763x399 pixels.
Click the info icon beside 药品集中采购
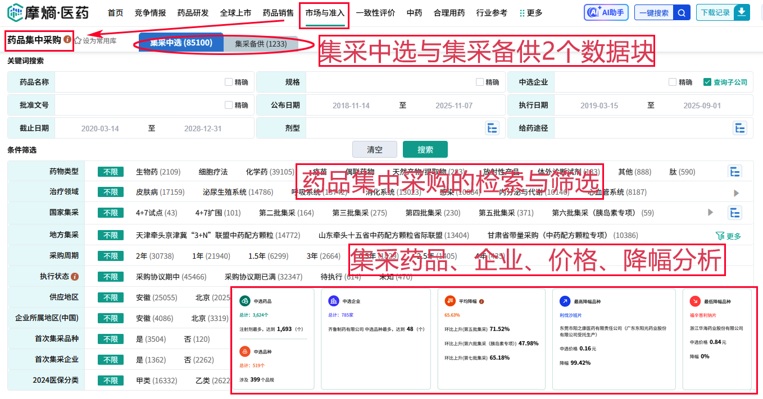pyautogui.click(x=67, y=39)
